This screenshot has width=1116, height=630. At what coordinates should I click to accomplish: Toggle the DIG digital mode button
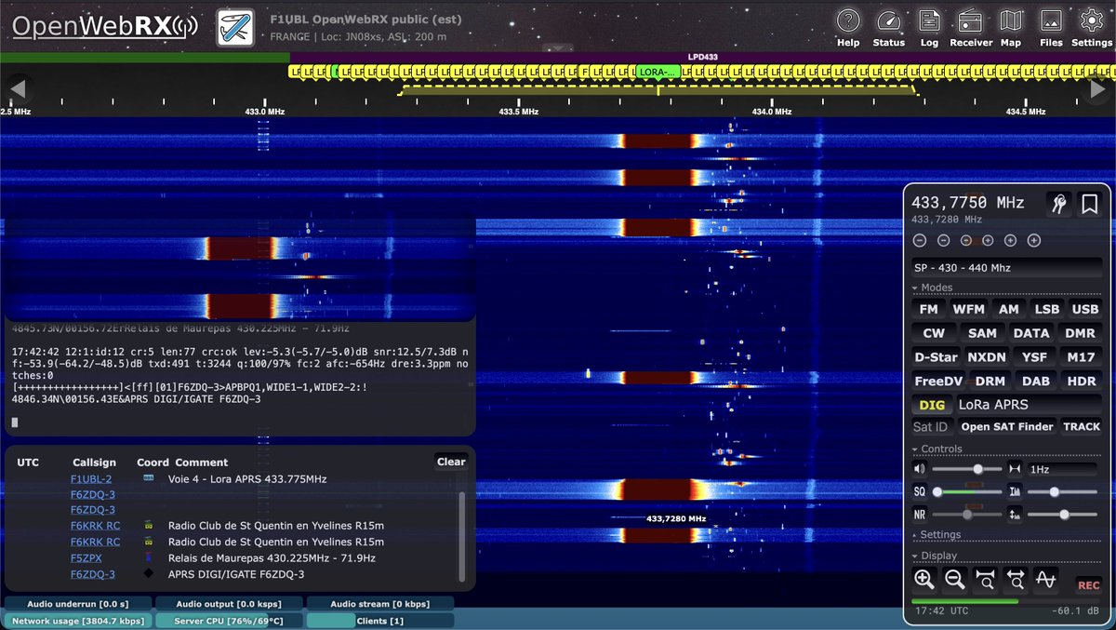932,405
